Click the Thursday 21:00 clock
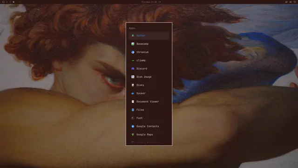 149,2
